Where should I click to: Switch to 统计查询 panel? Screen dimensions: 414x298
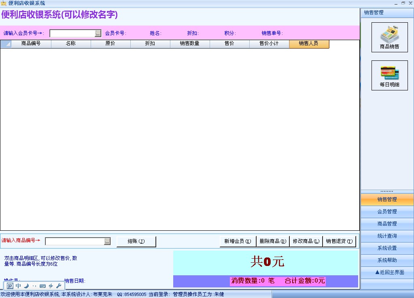[387, 236]
